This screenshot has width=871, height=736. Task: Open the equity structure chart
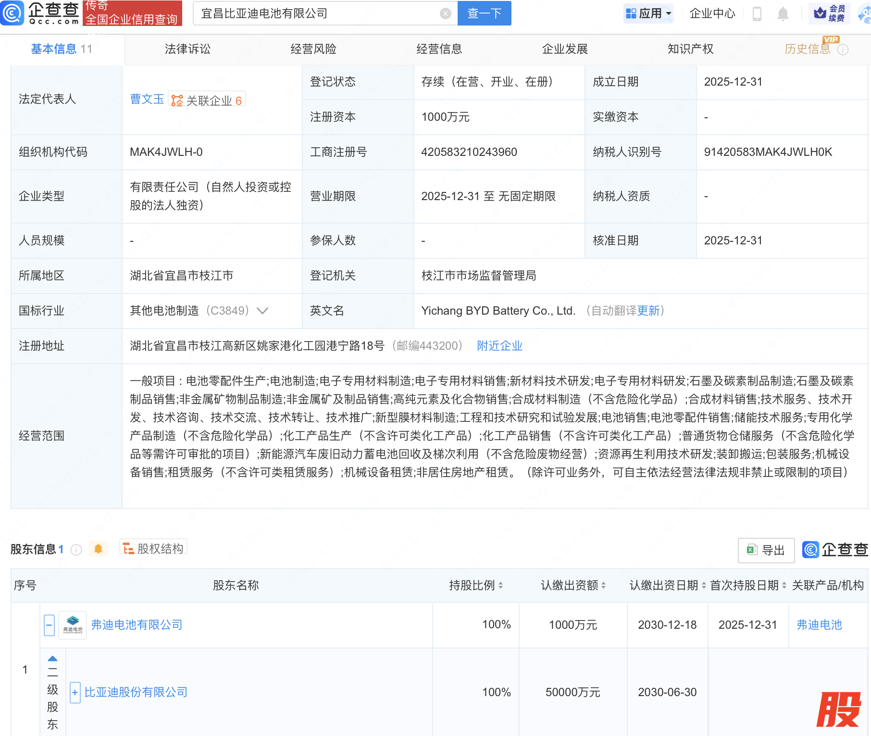tap(153, 548)
